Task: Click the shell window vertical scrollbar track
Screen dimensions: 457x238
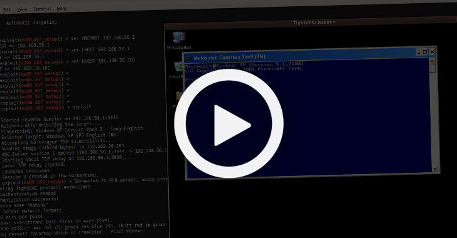Action: tap(433, 116)
